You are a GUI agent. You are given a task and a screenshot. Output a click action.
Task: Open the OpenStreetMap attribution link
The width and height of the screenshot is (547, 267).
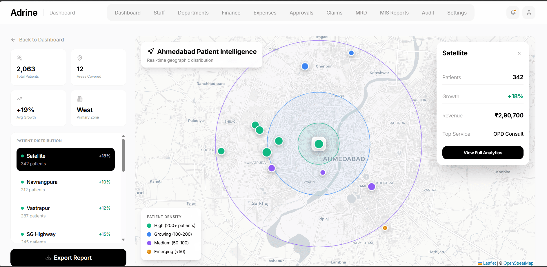518,263
